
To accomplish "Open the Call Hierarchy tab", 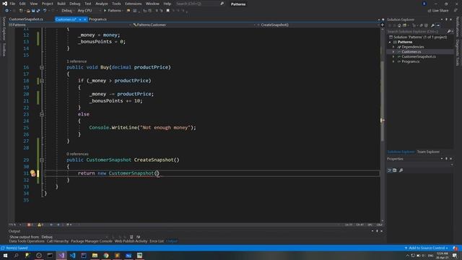I will [58, 241].
